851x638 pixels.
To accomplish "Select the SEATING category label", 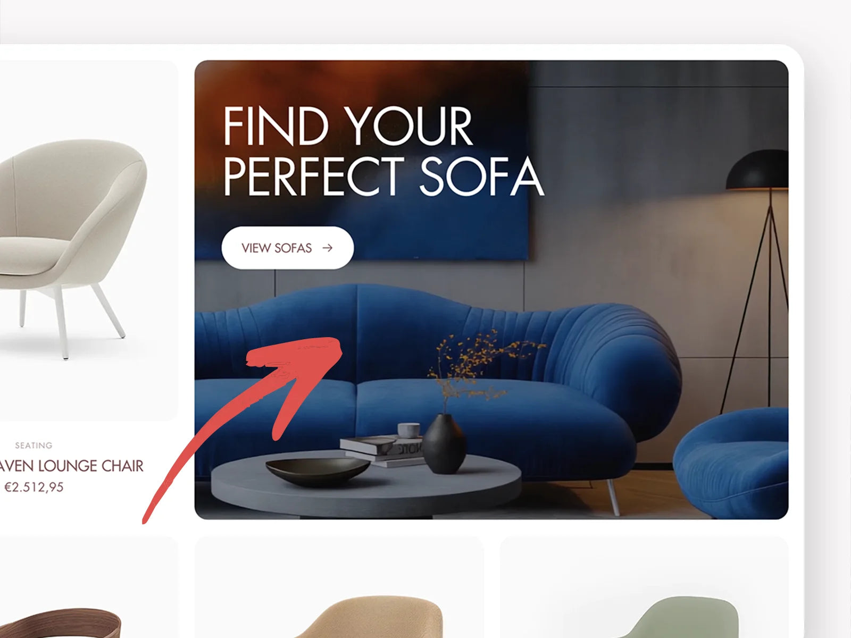I will coord(34,446).
